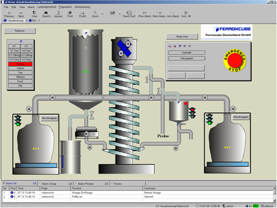Click the traffic light on the right bottle scale
The image size is (277, 208).
pyautogui.click(x=210, y=119)
